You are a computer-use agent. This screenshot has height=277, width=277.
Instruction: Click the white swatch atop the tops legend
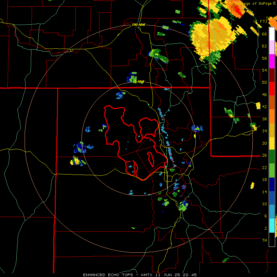click(272, 34)
